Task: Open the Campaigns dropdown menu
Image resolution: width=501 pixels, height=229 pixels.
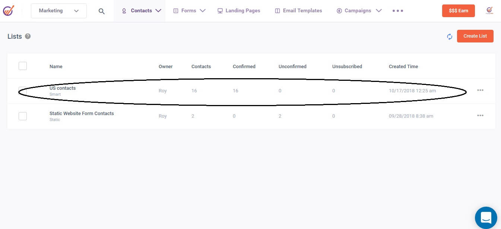Action: pos(358,11)
